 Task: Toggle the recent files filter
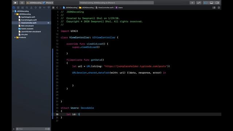(46, 129)
